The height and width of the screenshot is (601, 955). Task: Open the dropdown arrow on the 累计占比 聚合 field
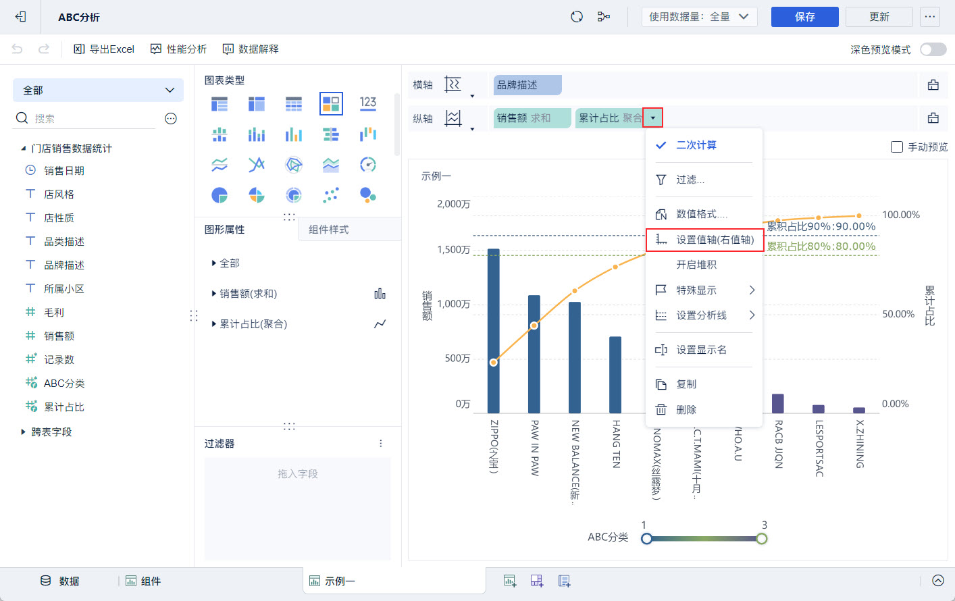[653, 118]
